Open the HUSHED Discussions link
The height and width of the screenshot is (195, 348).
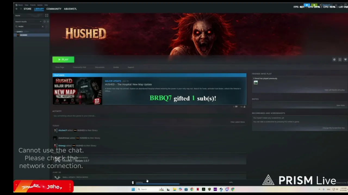pos(100,67)
